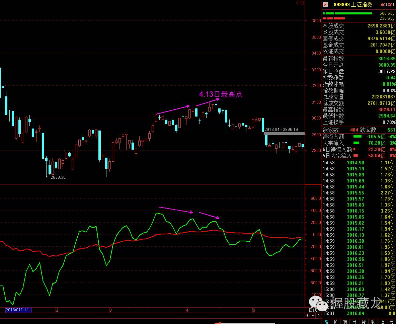Click the 600.0 indicator axis label
This screenshot has width=396, height=324.
point(316,198)
